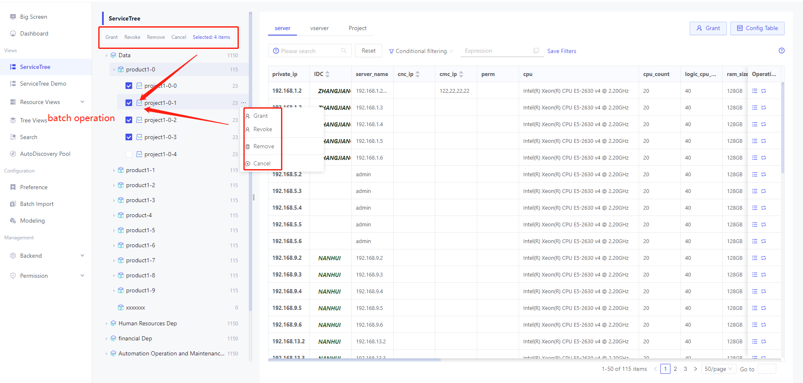Uncheck the project1-0-3 checkbox
The height and width of the screenshot is (383, 803).
(129, 137)
